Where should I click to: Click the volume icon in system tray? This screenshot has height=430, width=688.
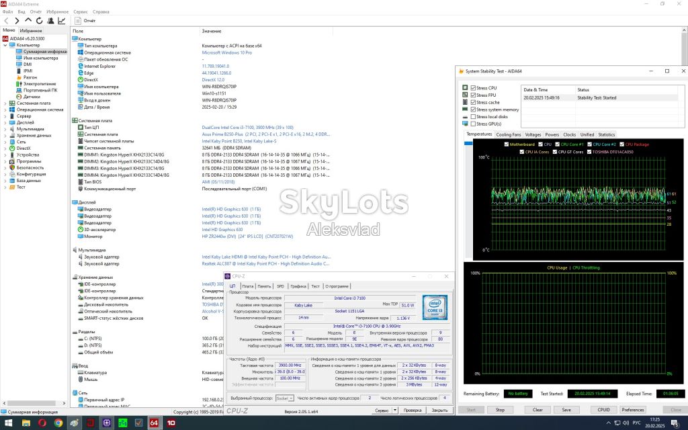click(x=626, y=423)
